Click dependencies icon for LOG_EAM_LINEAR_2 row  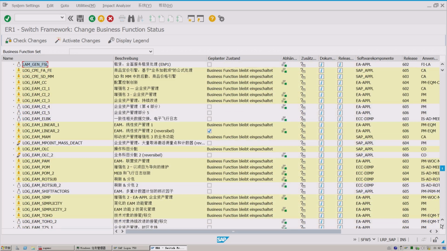(x=284, y=131)
